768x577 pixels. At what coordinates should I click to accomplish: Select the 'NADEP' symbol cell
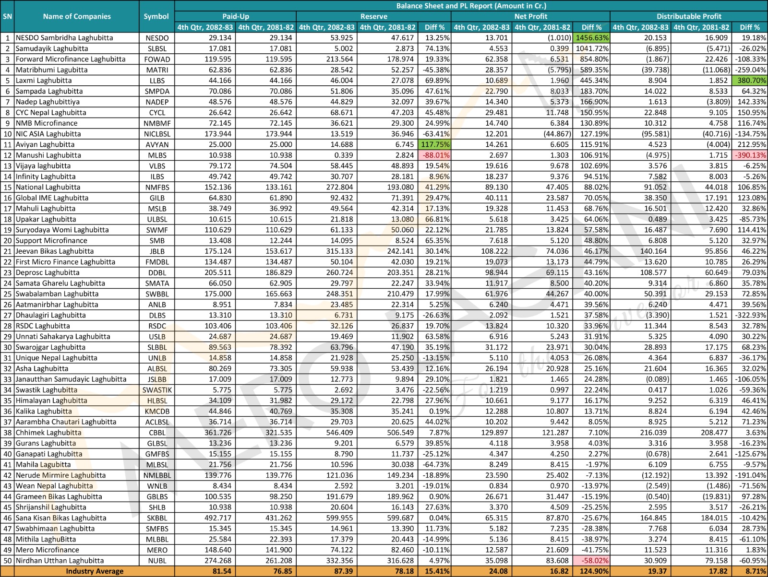157,102
